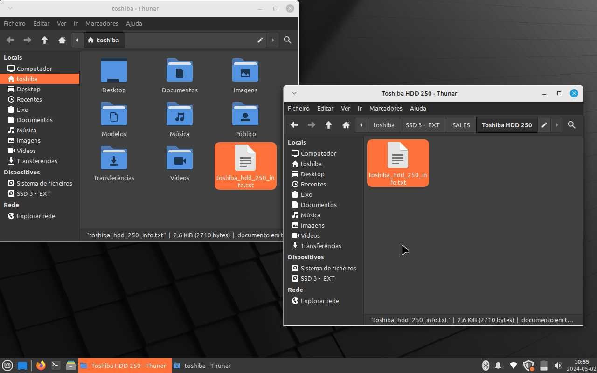
Task: Select Explorar rede in Toshiba HDD 250 sidebar
Action: tap(324, 301)
